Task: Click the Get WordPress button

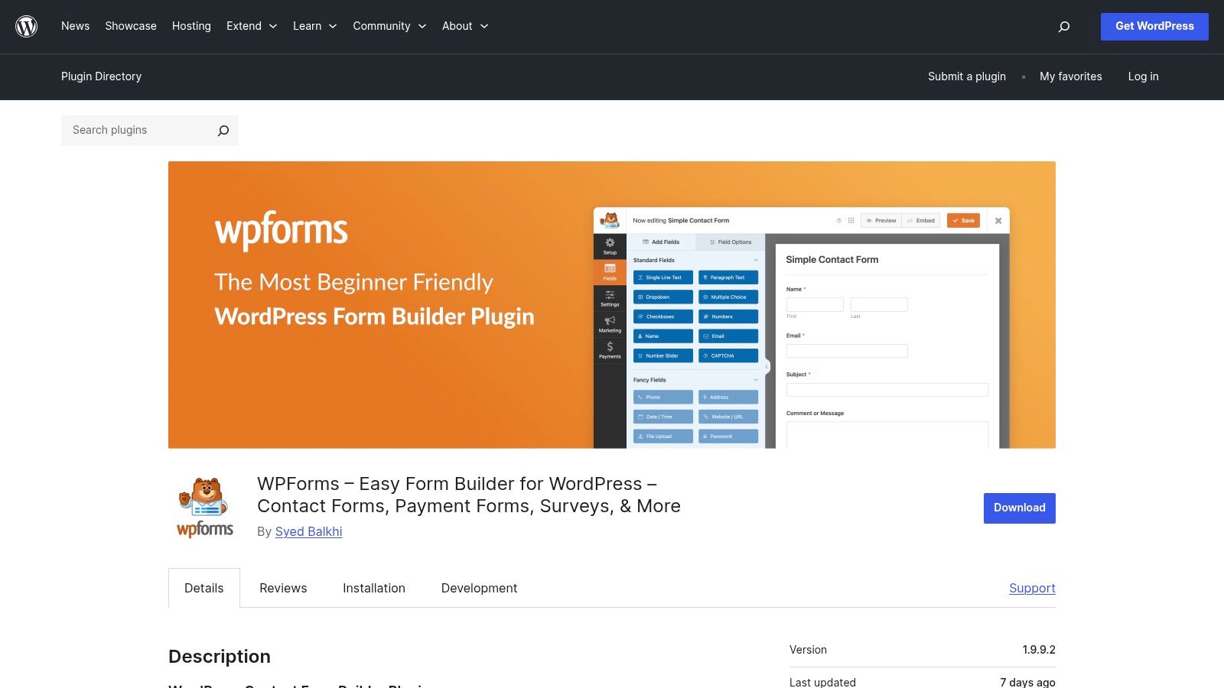Action: coord(1154,26)
